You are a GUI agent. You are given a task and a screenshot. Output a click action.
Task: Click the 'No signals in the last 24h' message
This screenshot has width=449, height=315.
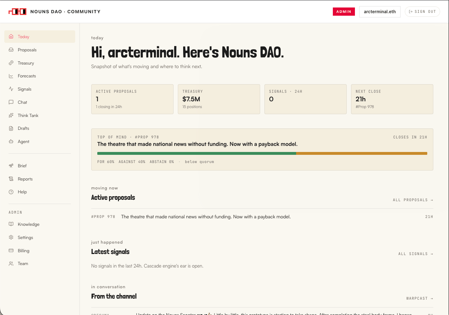(147, 266)
